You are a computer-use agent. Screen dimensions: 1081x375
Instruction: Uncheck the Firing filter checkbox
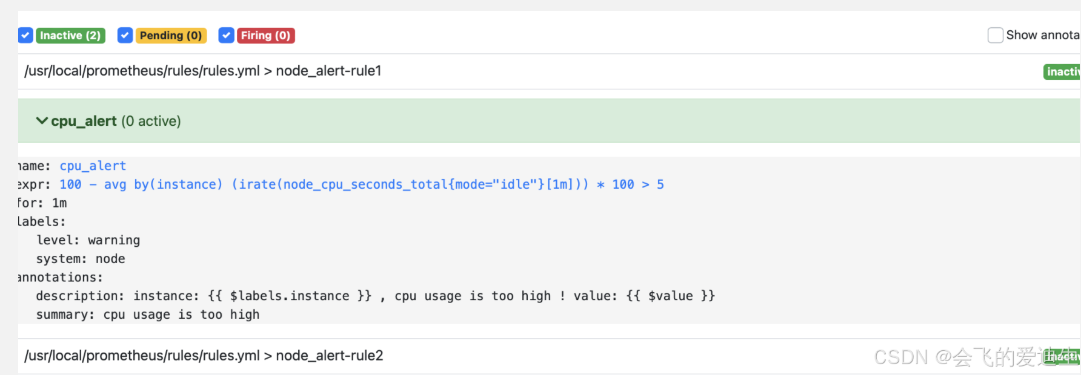[x=226, y=36]
